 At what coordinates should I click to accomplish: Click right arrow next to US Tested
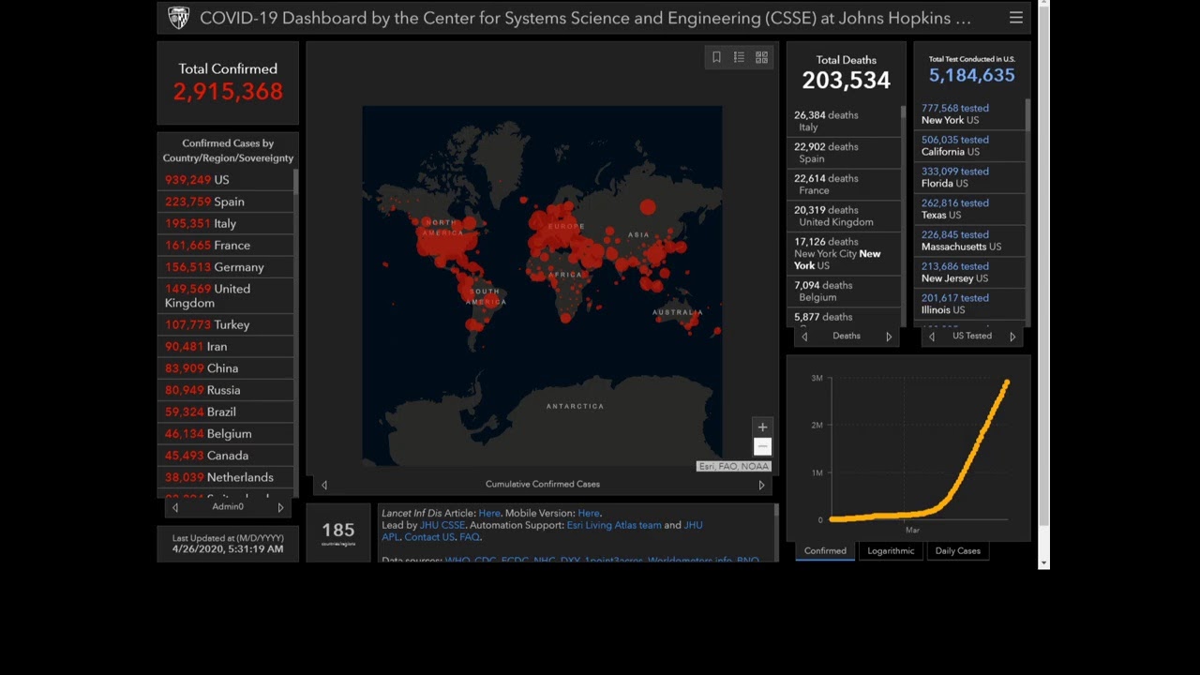pos(1012,337)
